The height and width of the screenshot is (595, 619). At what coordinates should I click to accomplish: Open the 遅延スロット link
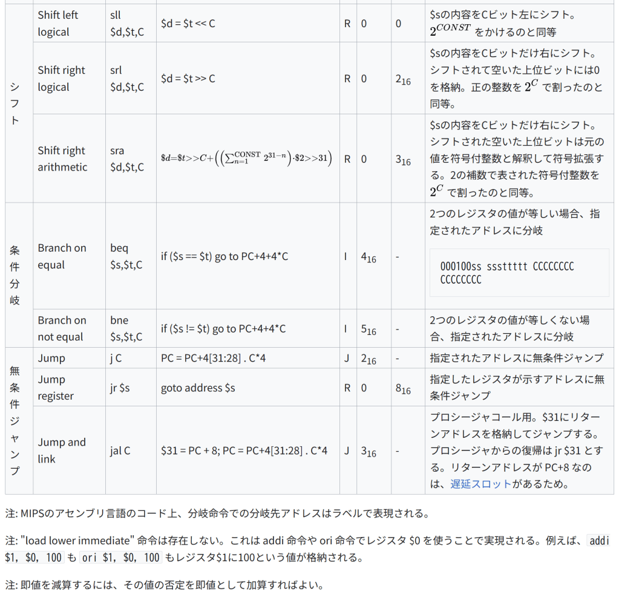[481, 484]
